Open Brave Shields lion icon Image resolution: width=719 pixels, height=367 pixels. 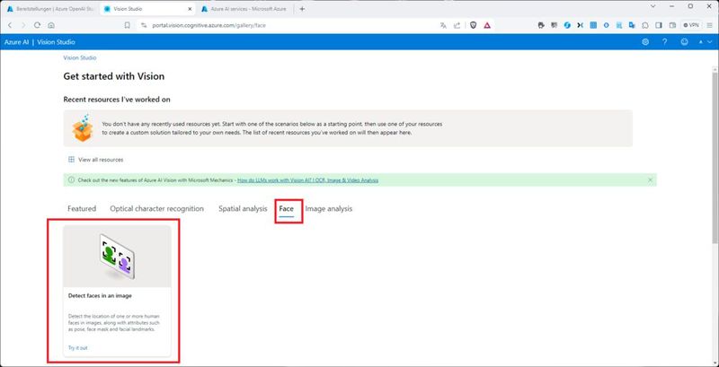[474, 25]
